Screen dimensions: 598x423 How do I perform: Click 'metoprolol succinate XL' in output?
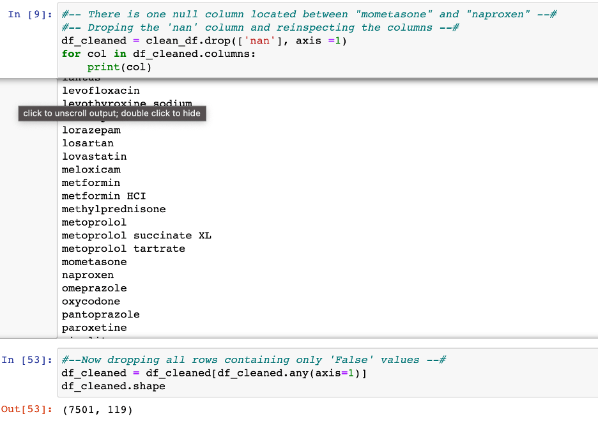[x=136, y=236]
